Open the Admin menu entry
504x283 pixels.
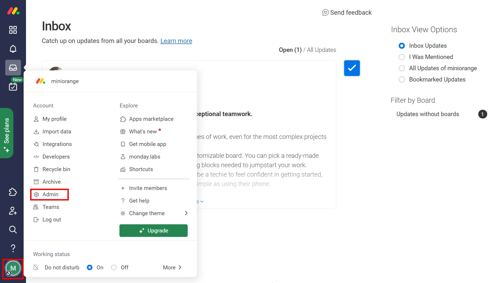coord(50,194)
